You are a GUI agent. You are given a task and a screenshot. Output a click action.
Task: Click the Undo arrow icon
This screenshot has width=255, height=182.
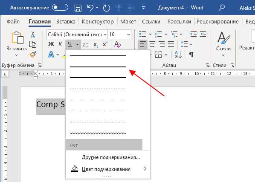[x=90, y=8]
